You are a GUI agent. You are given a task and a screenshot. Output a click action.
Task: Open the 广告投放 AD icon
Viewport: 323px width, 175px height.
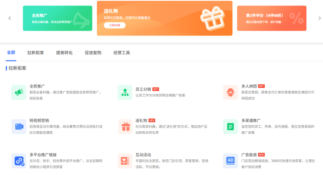[231, 161]
